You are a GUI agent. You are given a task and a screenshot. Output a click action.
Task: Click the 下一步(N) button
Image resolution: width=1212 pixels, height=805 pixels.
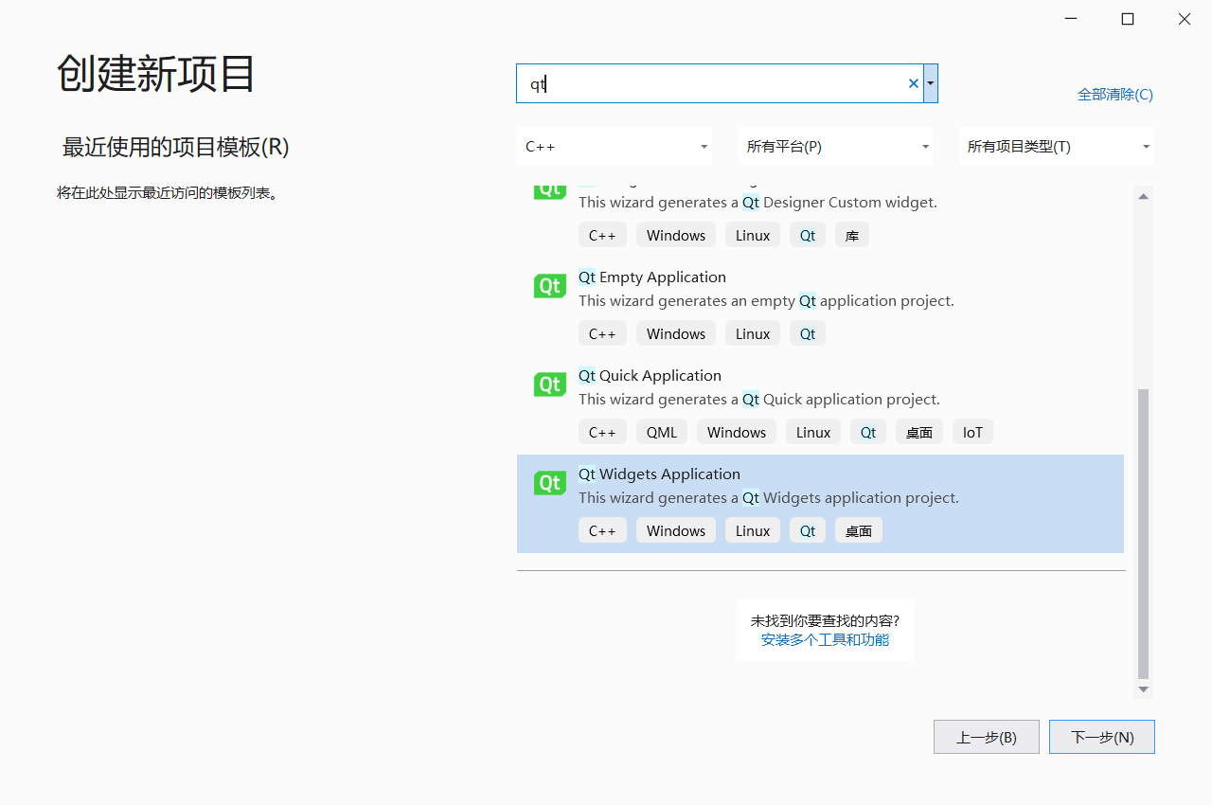pyautogui.click(x=1102, y=737)
